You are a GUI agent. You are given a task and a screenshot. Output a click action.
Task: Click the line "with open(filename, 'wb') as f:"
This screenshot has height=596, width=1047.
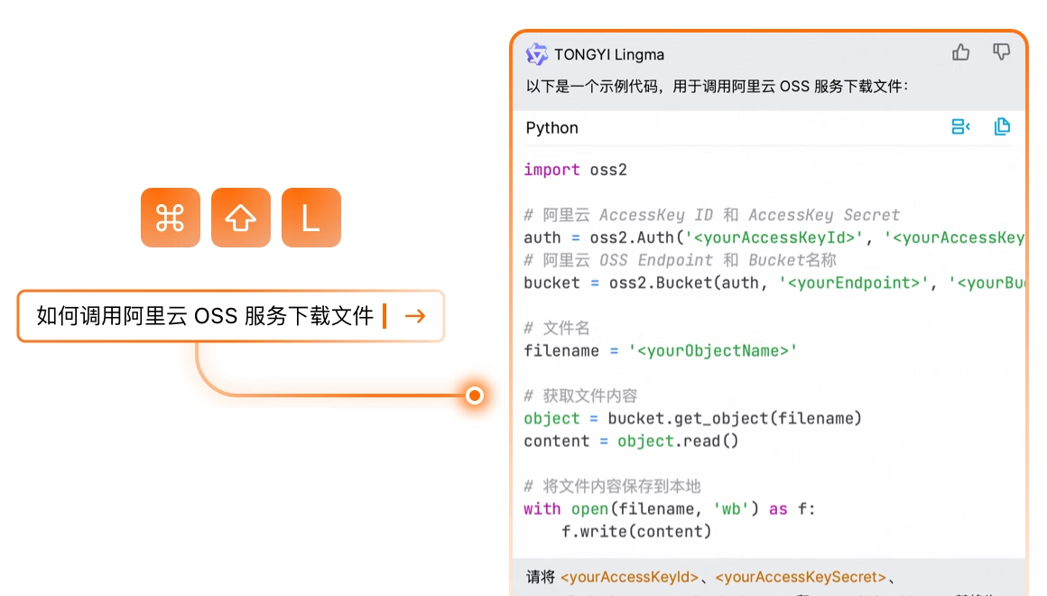click(x=670, y=509)
